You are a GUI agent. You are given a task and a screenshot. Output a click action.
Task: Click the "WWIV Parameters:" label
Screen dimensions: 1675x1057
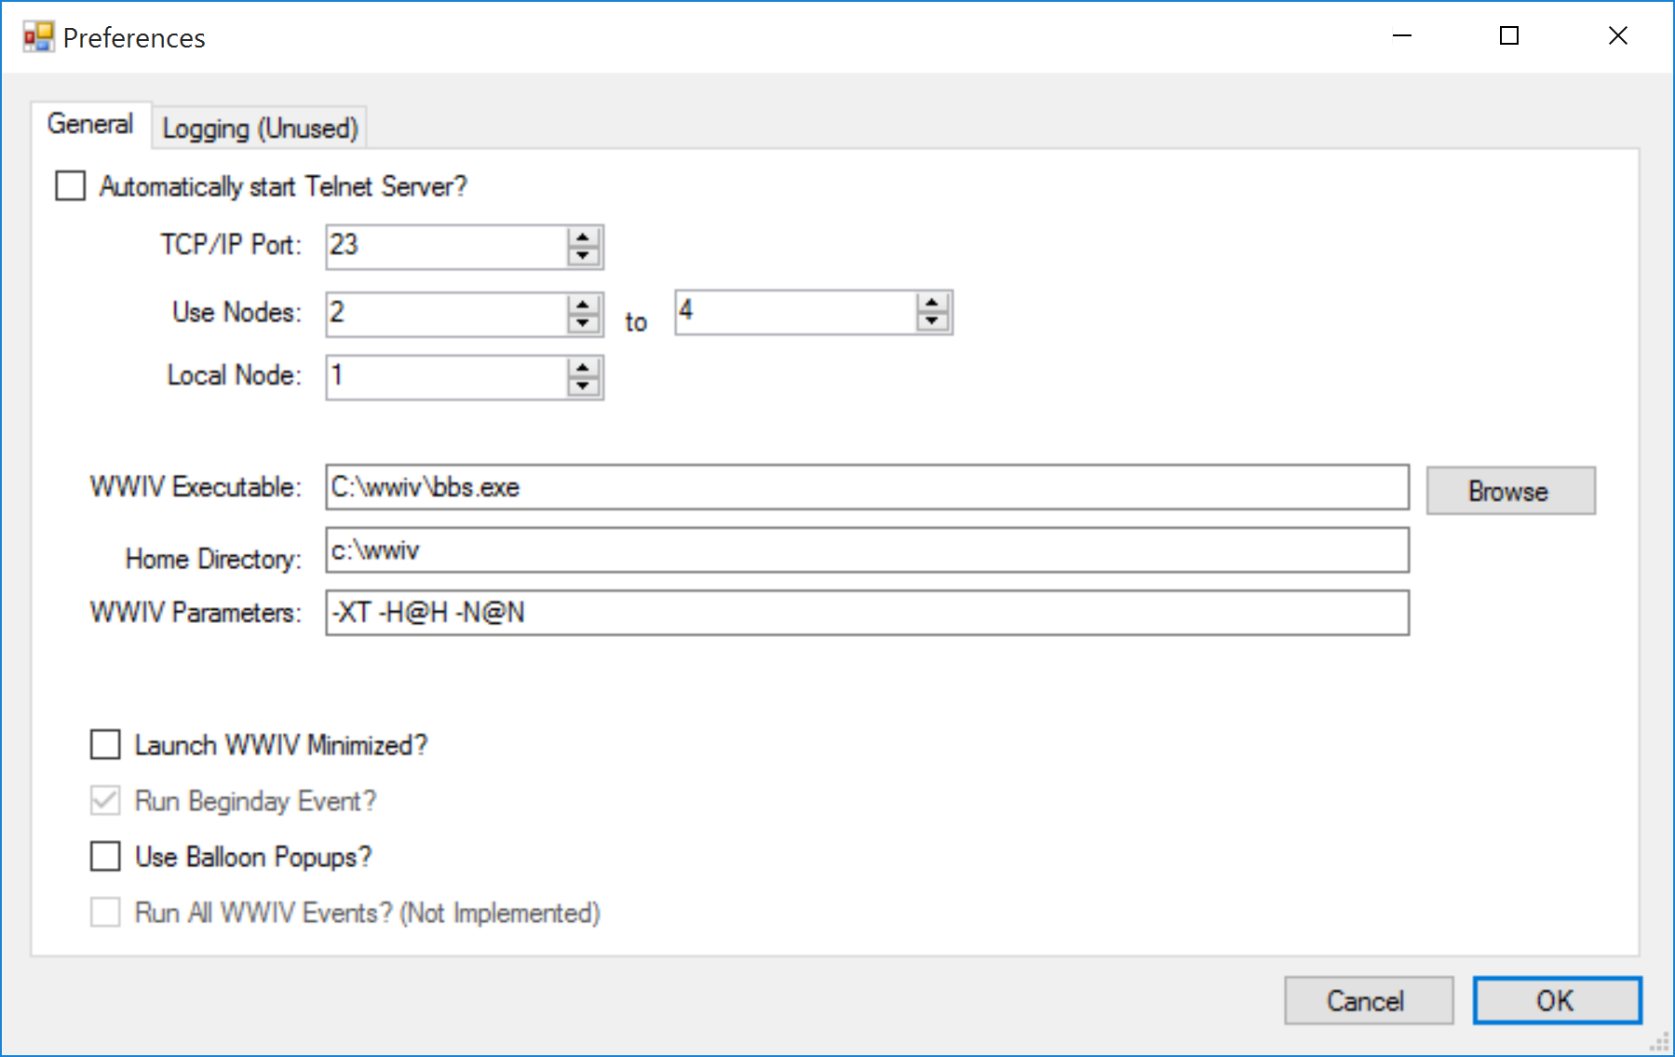pyautogui.click(x=196, y=613)
